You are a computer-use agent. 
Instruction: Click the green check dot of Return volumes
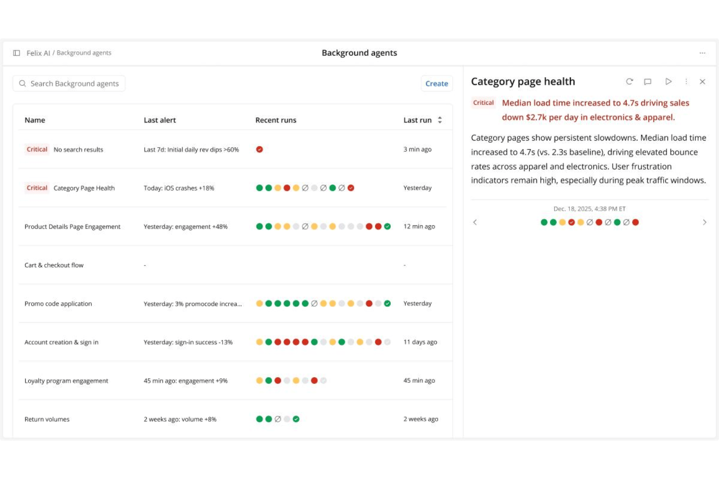pos(296,419)
